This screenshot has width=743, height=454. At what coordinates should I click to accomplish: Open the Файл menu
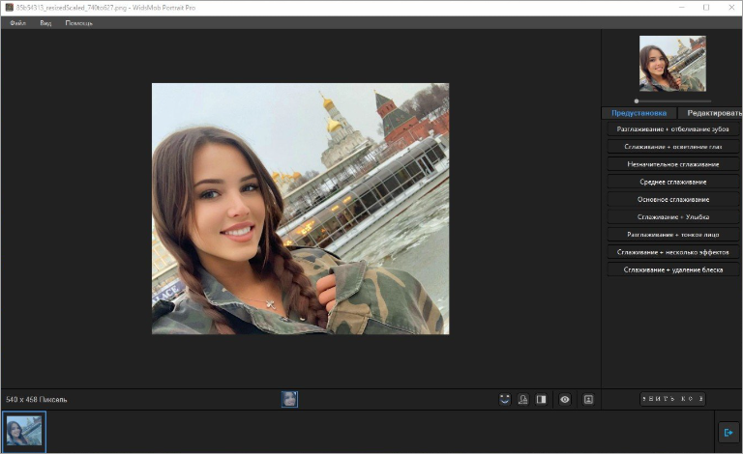17,23
